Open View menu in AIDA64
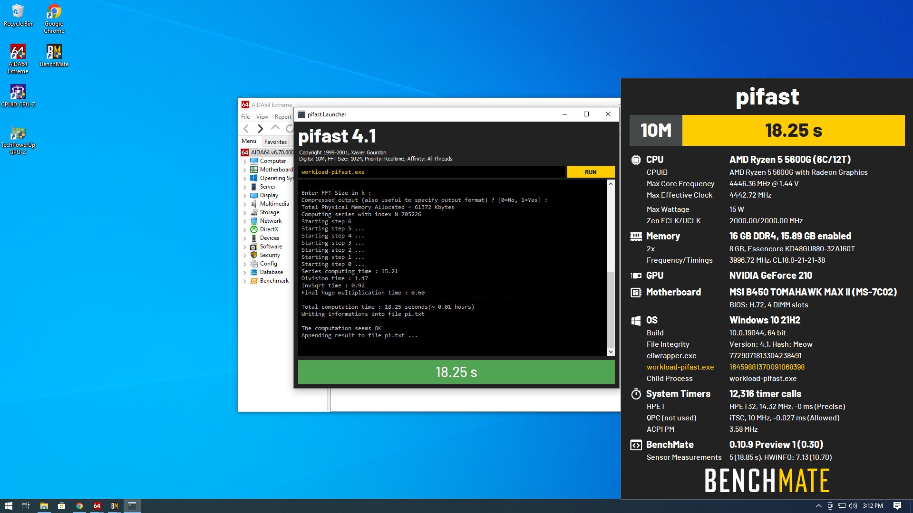Screen dimensions: 913x513 point(262,117)
